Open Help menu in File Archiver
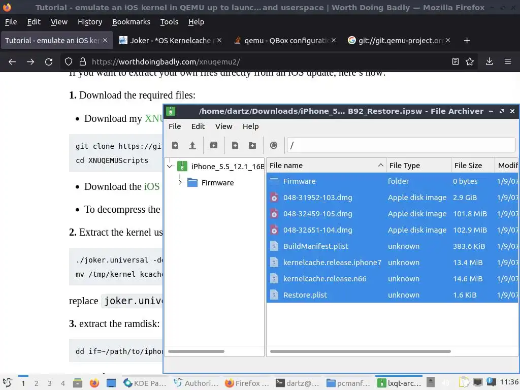This screenshot has width=520, height=390. pyautogui.click(x=250, y=126)
